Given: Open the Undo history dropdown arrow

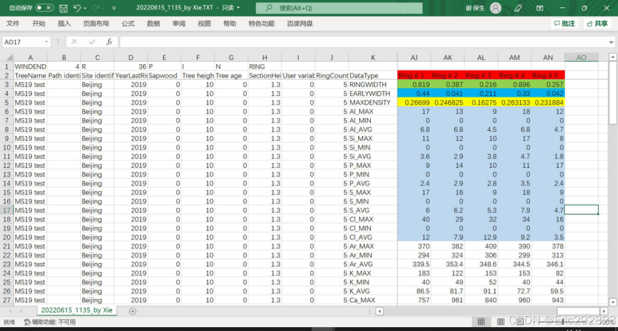Looking at the screenshot, I should click(85, 8).
